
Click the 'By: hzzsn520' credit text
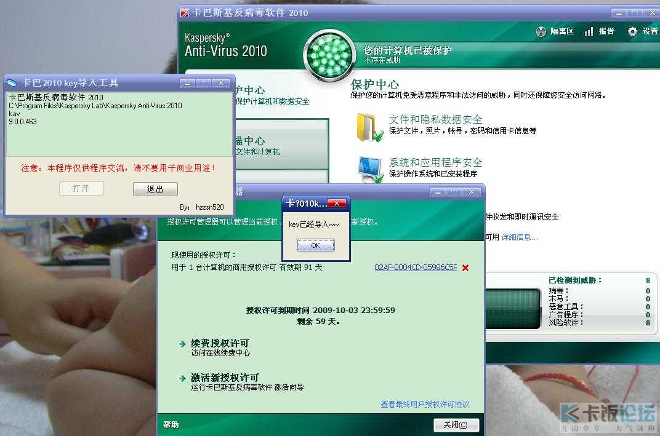point(201,207)
